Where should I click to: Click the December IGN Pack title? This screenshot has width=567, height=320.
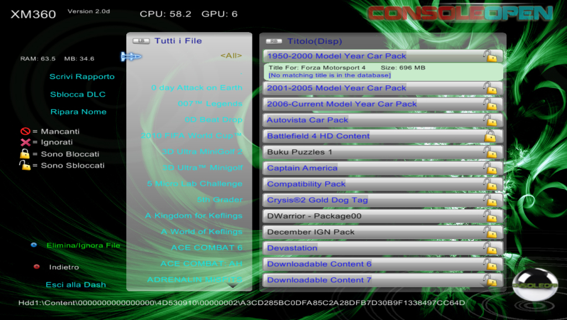click(311, 232)
